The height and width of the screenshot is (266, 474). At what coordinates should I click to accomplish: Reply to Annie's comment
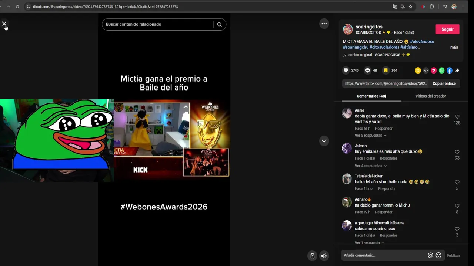tap(384, 129)
